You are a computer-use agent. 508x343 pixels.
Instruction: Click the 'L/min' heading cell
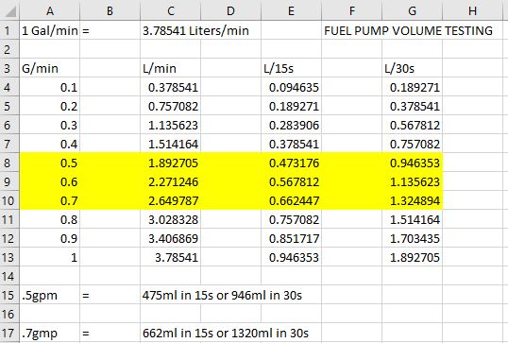coord(170,68)
